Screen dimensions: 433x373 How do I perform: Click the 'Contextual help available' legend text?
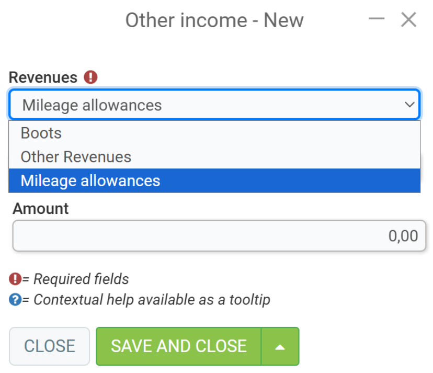(x=152, y=300)
